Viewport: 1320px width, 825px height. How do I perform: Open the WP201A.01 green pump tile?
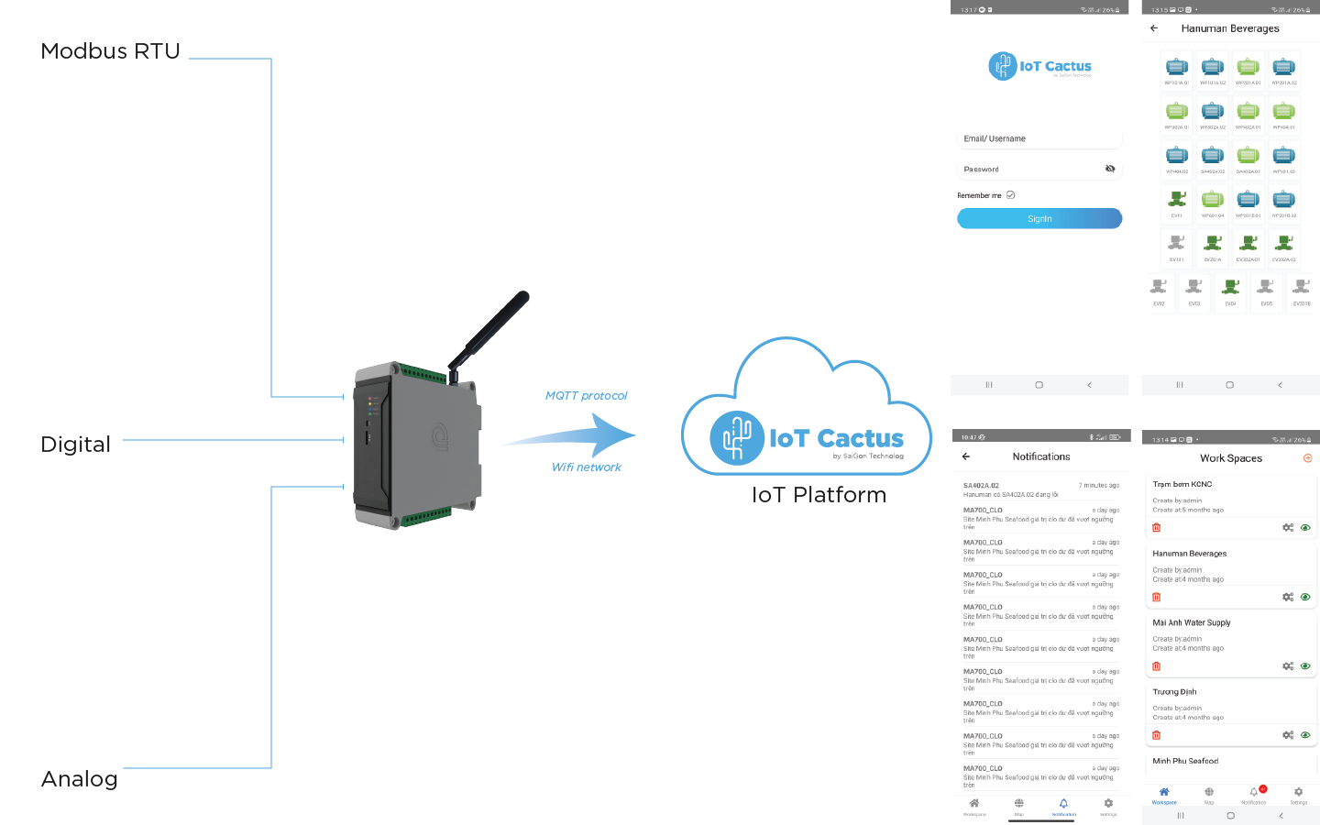[1248, 70]
